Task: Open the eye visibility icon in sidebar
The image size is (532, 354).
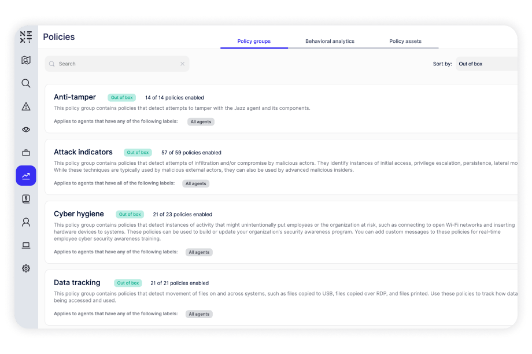Action: point(26,130)
